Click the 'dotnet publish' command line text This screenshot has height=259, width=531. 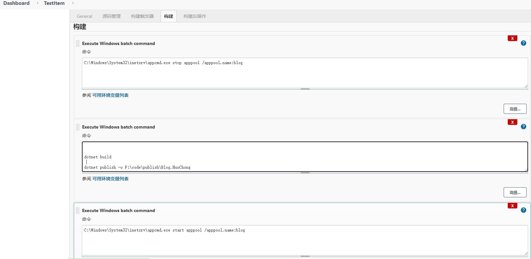[137, 167]
